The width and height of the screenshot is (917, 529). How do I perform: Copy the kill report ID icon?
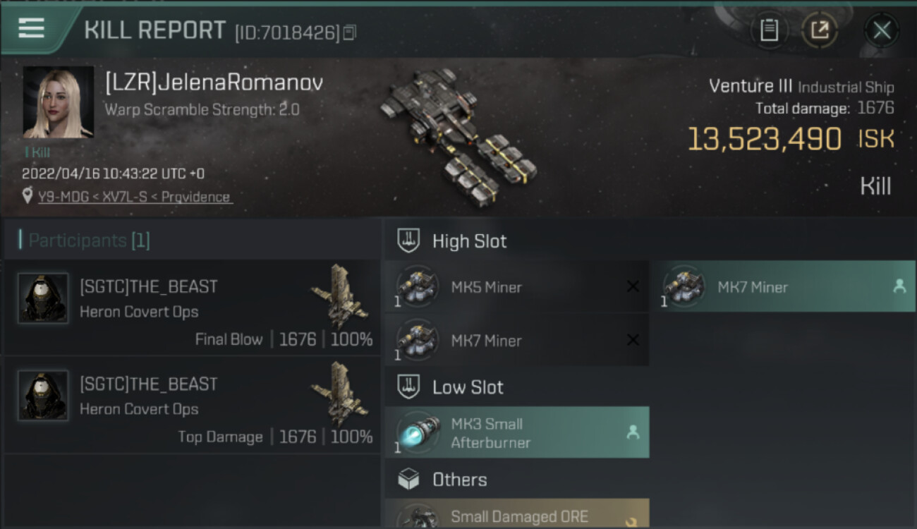(x=350, y=32)
